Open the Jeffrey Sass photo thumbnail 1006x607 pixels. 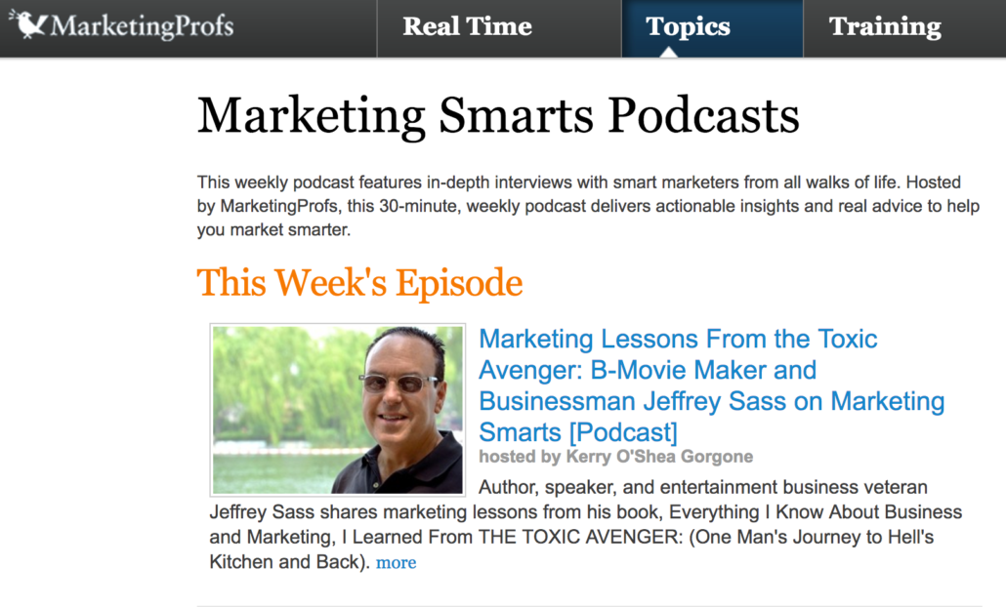(x=338, y=410)
